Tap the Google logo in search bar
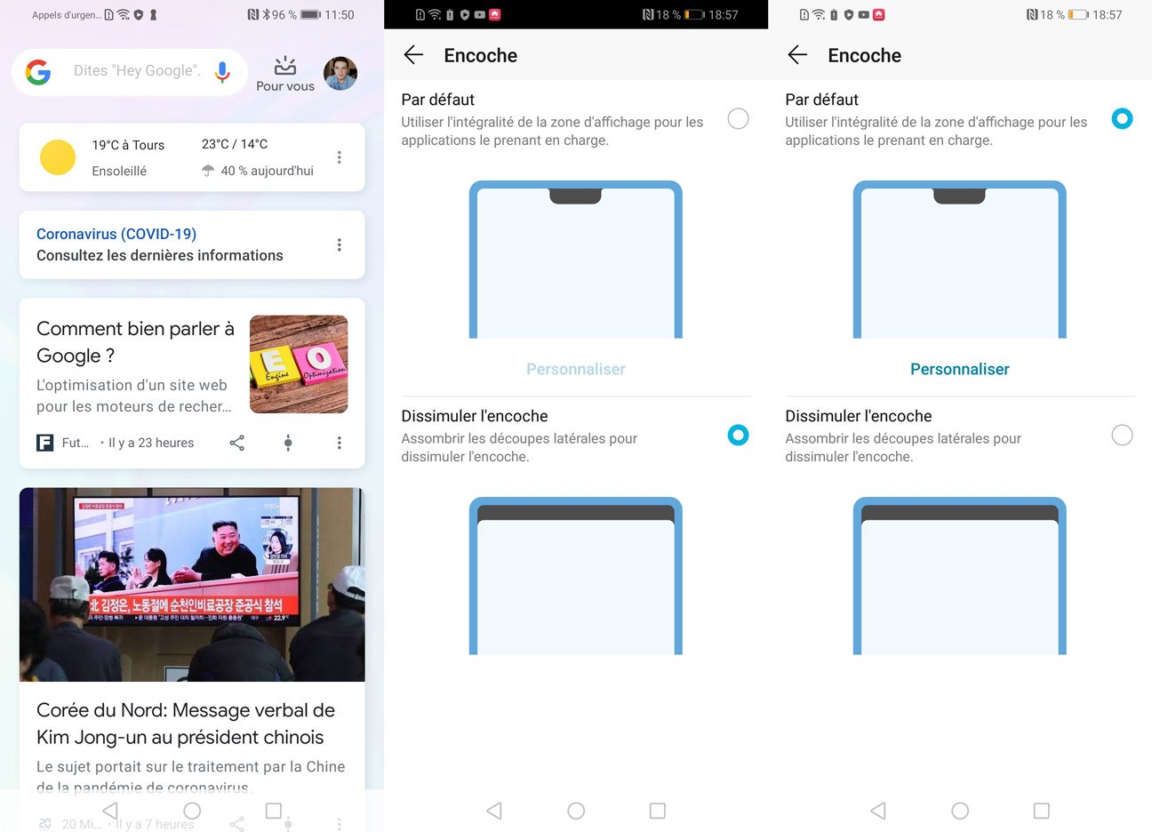Viewport: 1152px width, 832px height. (x=38, y=72)
